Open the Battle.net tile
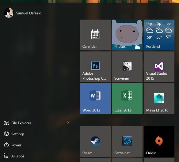Viewport: 179px width, 162px height. 127,141
